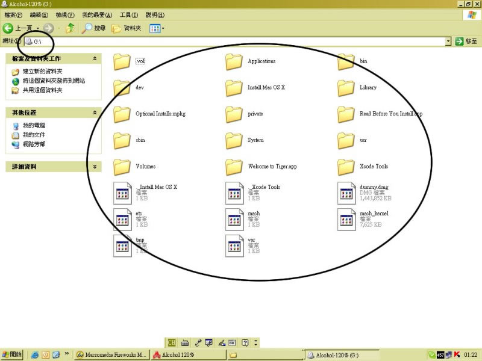Collapse the 其他位置 panel
482x361 pixels.
click(95, 113)
